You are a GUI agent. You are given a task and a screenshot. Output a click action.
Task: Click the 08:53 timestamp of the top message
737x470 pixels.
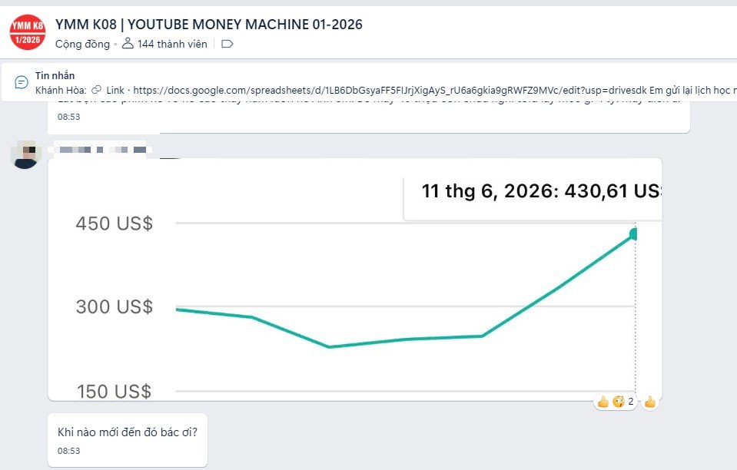68,117
